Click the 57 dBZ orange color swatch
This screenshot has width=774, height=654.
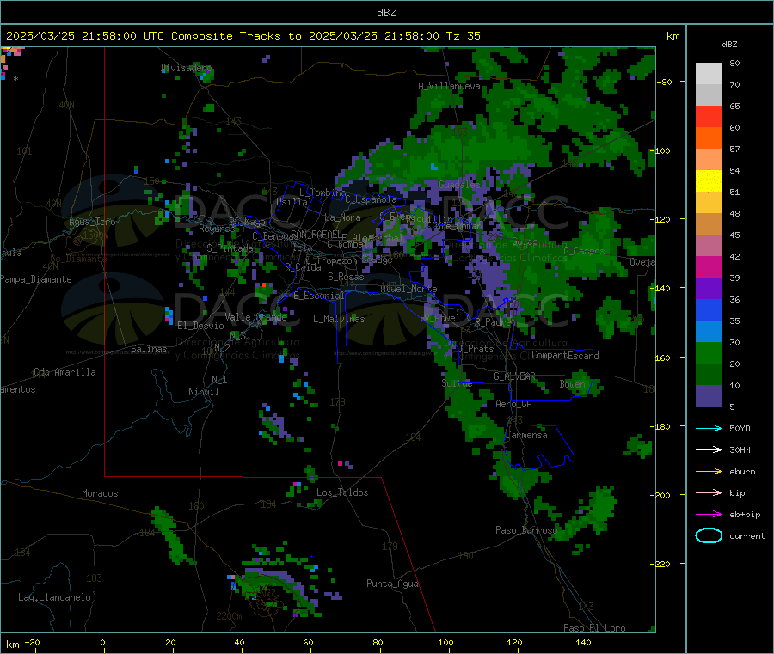pos(709,138)
